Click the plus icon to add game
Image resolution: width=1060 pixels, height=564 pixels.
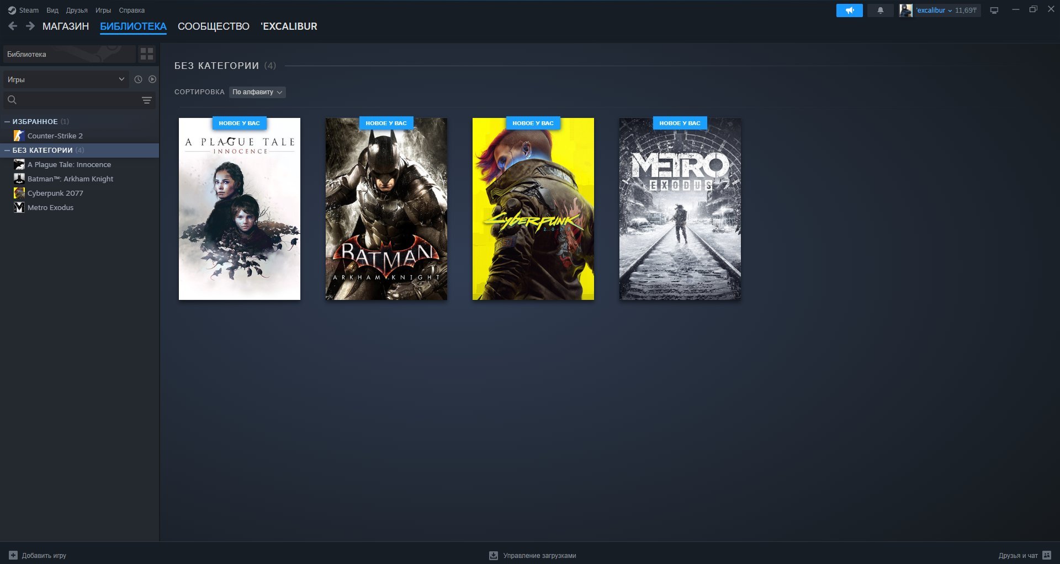coord(13,555)
